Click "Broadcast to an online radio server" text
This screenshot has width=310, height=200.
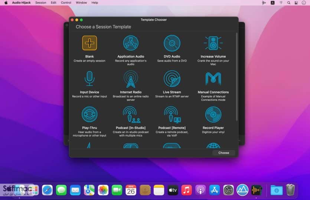131,98
